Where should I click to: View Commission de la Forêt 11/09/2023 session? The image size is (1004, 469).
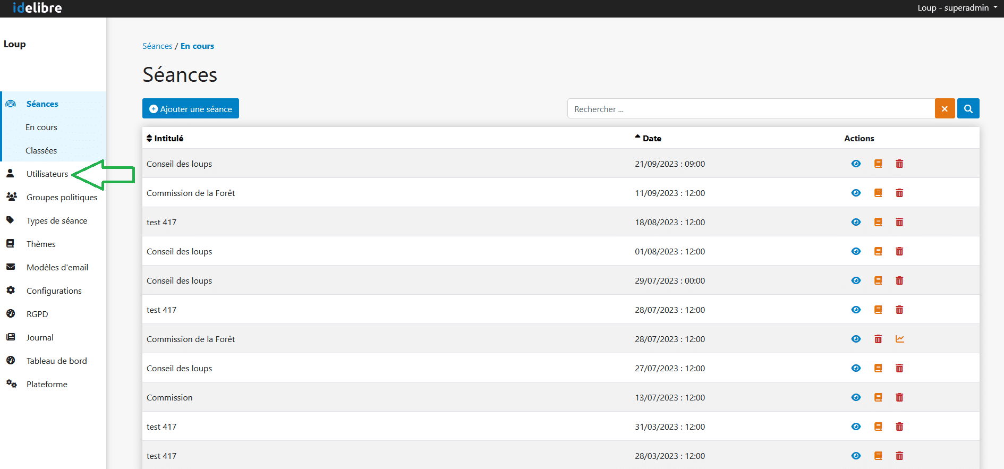click(x=856, y=193)
